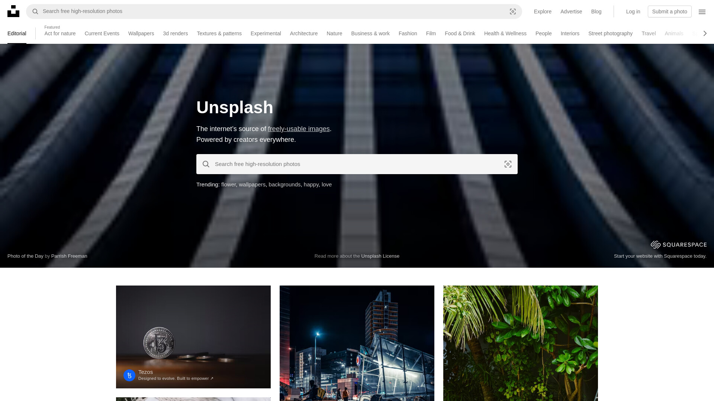Select the Editorial tab
The height and width of the screenshot is (401, 714).
pyautogui.click(x=17, y=33)
